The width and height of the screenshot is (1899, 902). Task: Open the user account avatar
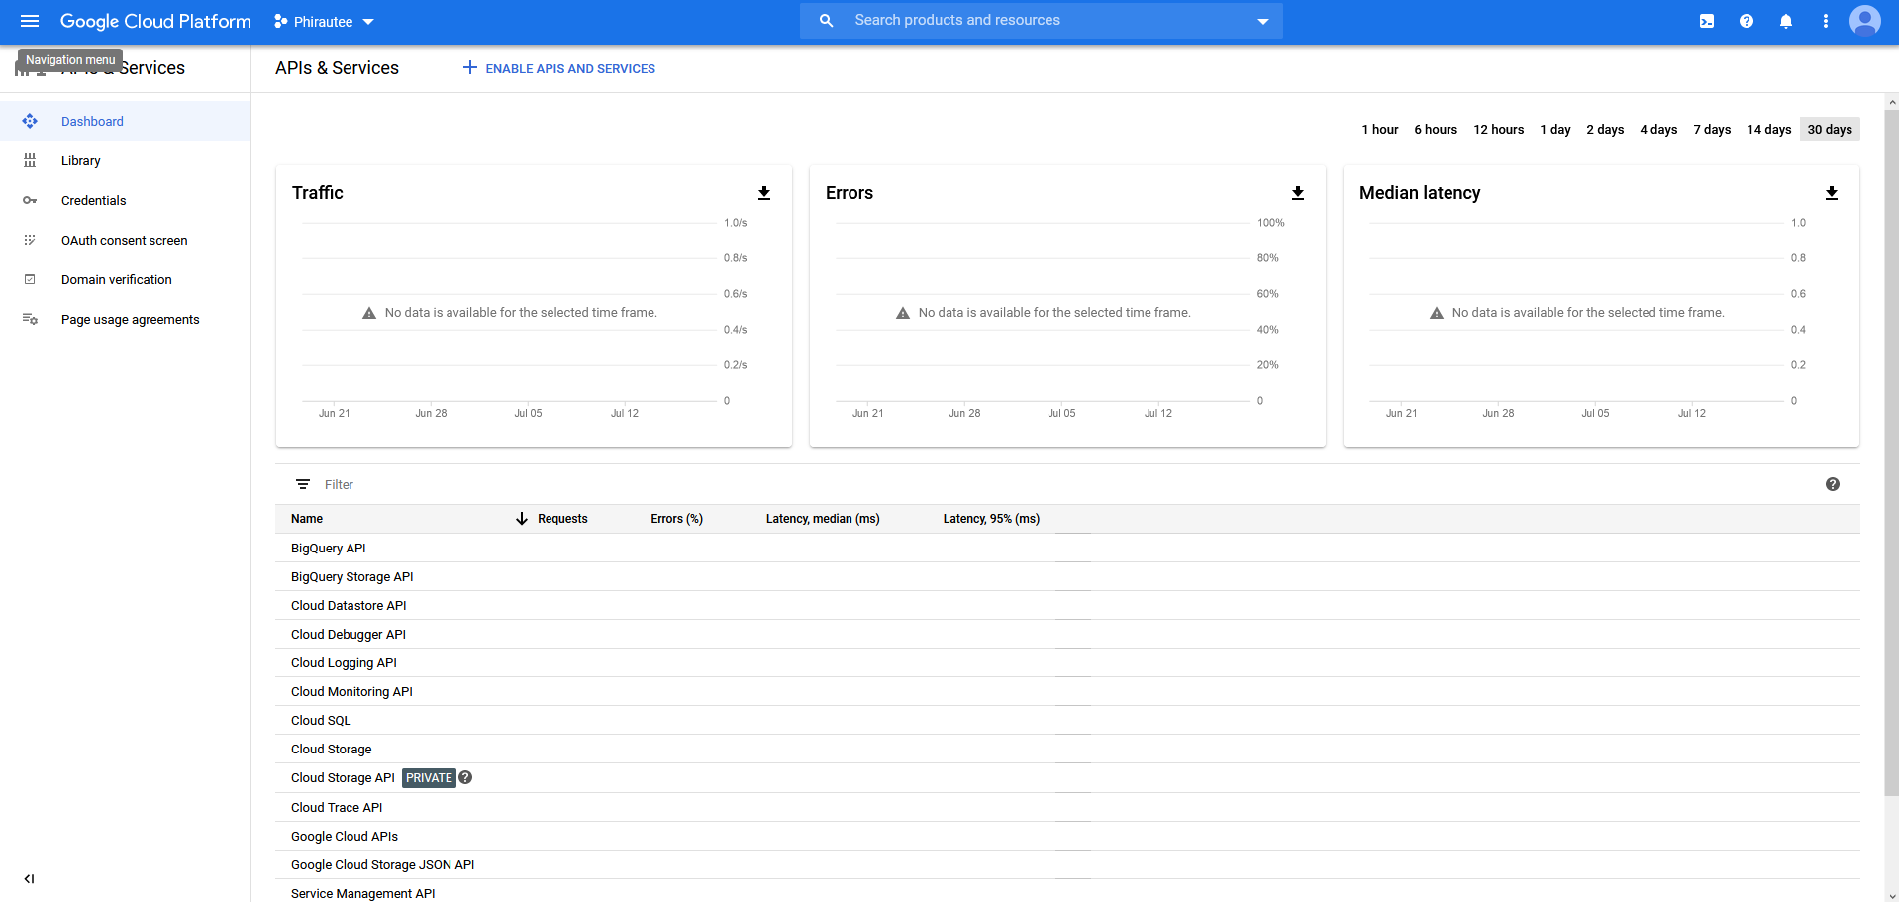coord(1865,21)
